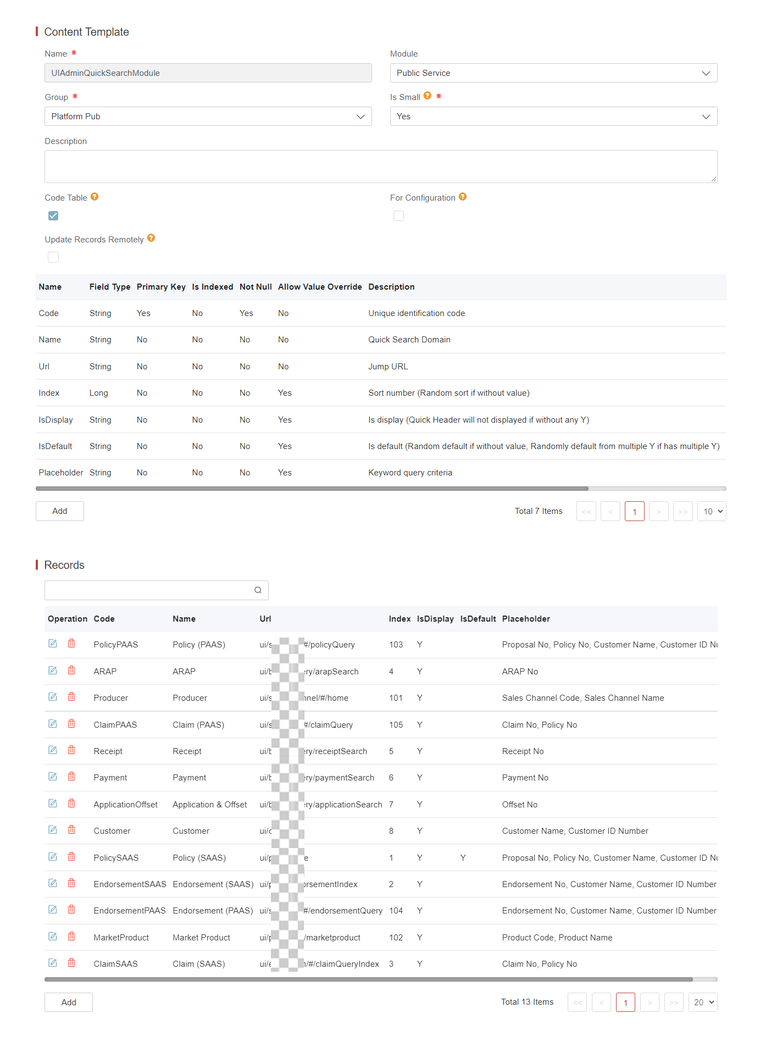The height and width of the screenshot is (1041, 760).
Task: Delete the ApplicationOffset record
Action: coord(71,804)
